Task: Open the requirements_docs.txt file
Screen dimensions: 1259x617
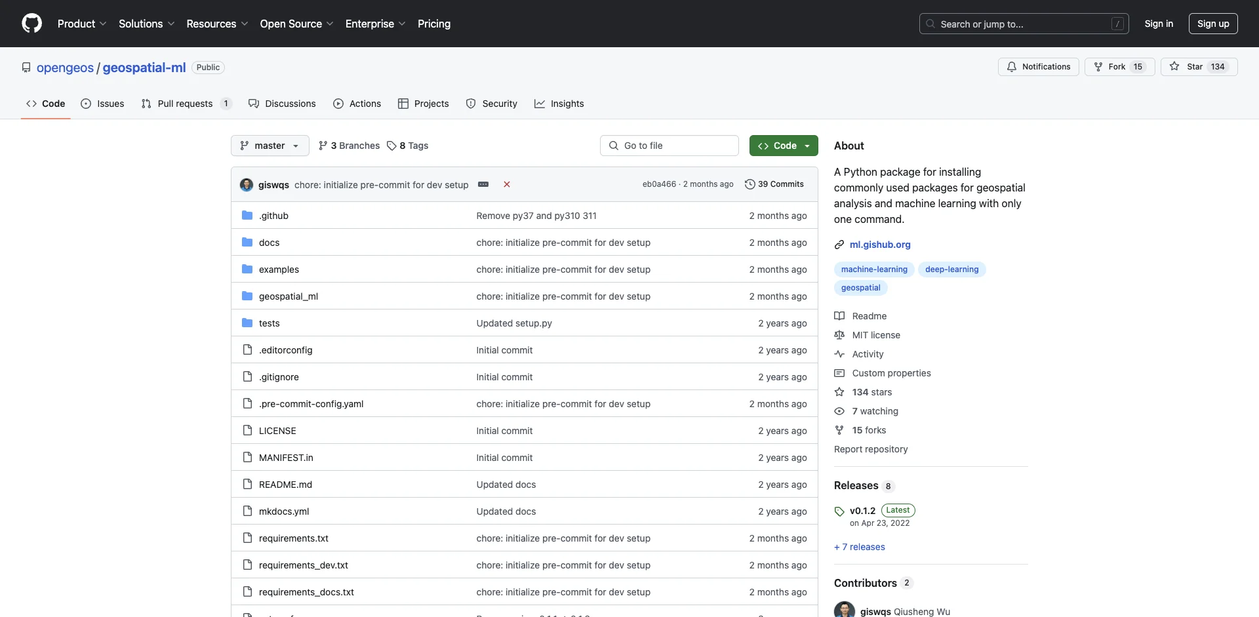Action: tap(306, 592)
